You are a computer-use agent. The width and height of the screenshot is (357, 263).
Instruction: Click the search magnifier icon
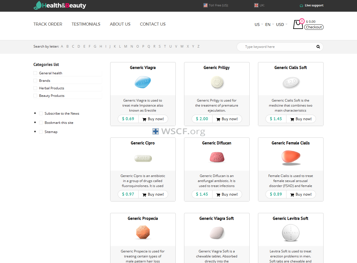pos(318,47)
